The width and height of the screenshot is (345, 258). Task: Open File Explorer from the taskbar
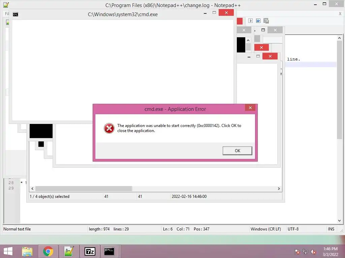click(x=27, y=251)
